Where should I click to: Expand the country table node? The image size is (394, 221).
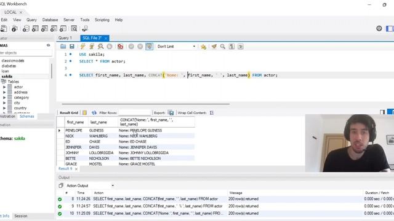coord(4,108)
